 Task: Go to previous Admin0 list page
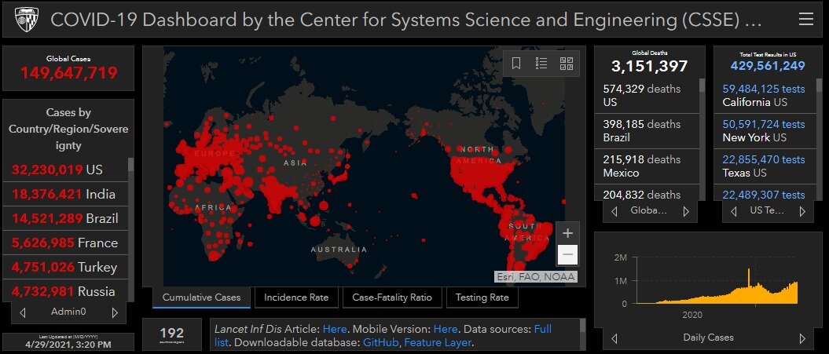[23, 312]
